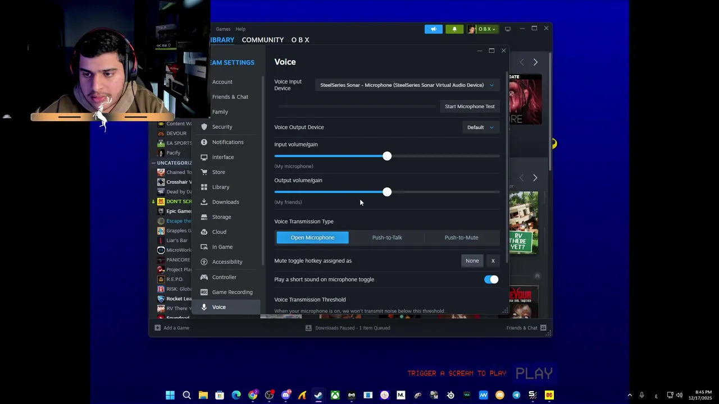This screenshot has height=404, width=719.
Task: Open the Controller settings section
Action: click(227, 277)
